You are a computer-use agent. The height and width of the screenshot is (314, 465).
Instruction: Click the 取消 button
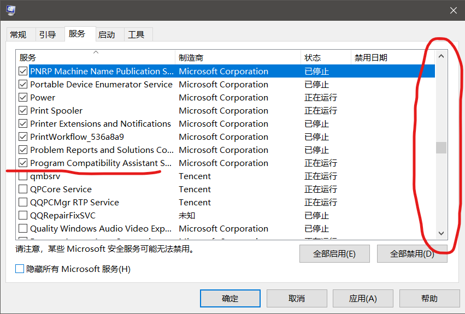point(297,298)
